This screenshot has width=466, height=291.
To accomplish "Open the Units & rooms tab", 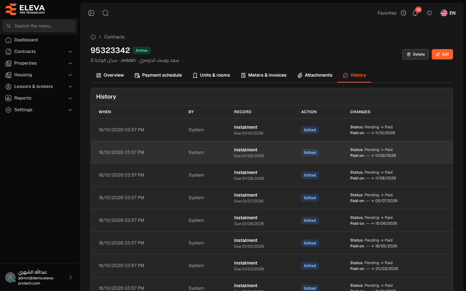I will [x=211, y=75].
